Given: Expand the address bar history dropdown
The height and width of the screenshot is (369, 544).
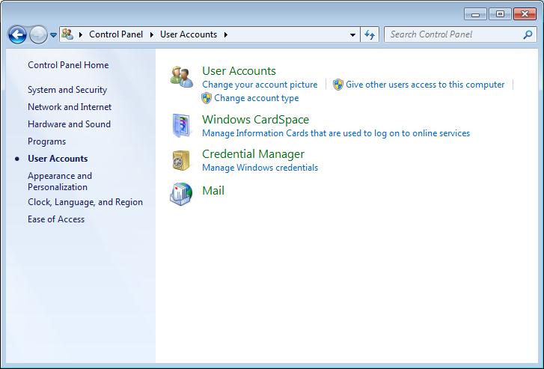Looking at the screenshot, I should click(x=352, y=34).
